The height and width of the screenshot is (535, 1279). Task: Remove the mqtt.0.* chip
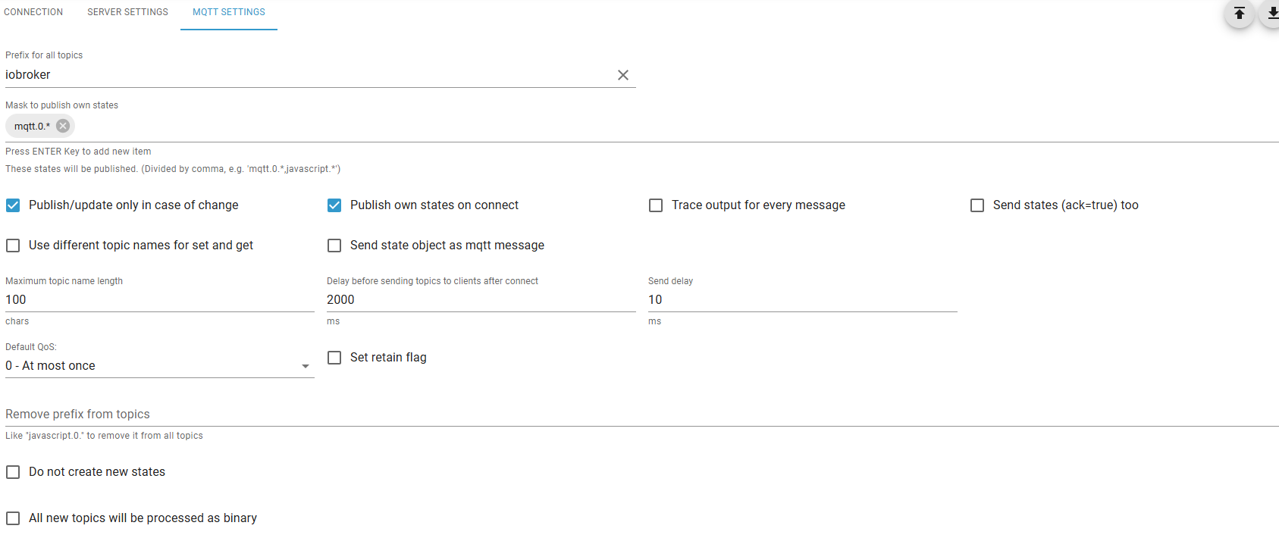click(63, 126)
